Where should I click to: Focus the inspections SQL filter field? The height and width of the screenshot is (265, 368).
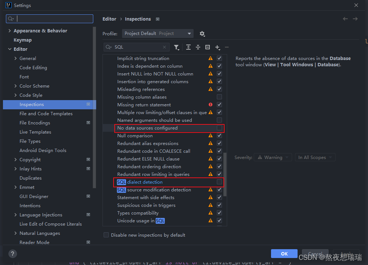(136, 47)
